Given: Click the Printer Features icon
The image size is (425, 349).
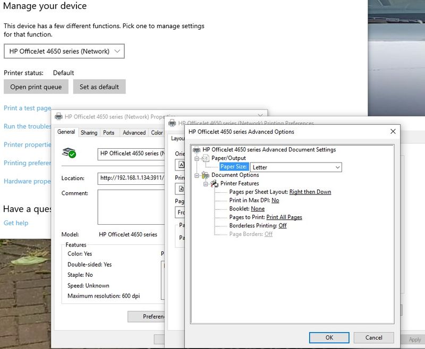Looking at the screenshot, I should (214, 184).
